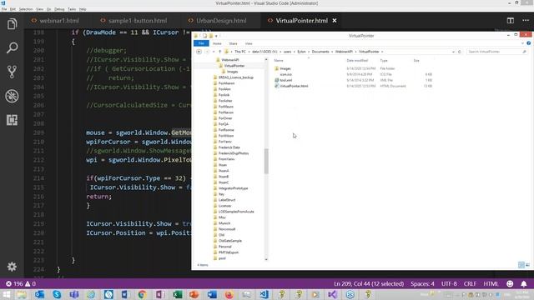Expand the ribbon with the chevron
This screenshot has width=534, height=300.
pyautogui.click(x=522, y=43)
